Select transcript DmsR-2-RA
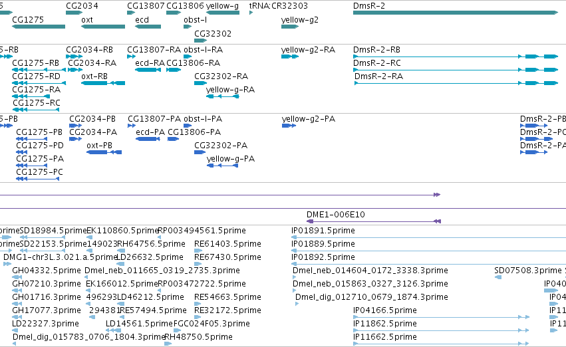Image resolution: width=566 pixels, height=347 pixels. coord(456,83)
